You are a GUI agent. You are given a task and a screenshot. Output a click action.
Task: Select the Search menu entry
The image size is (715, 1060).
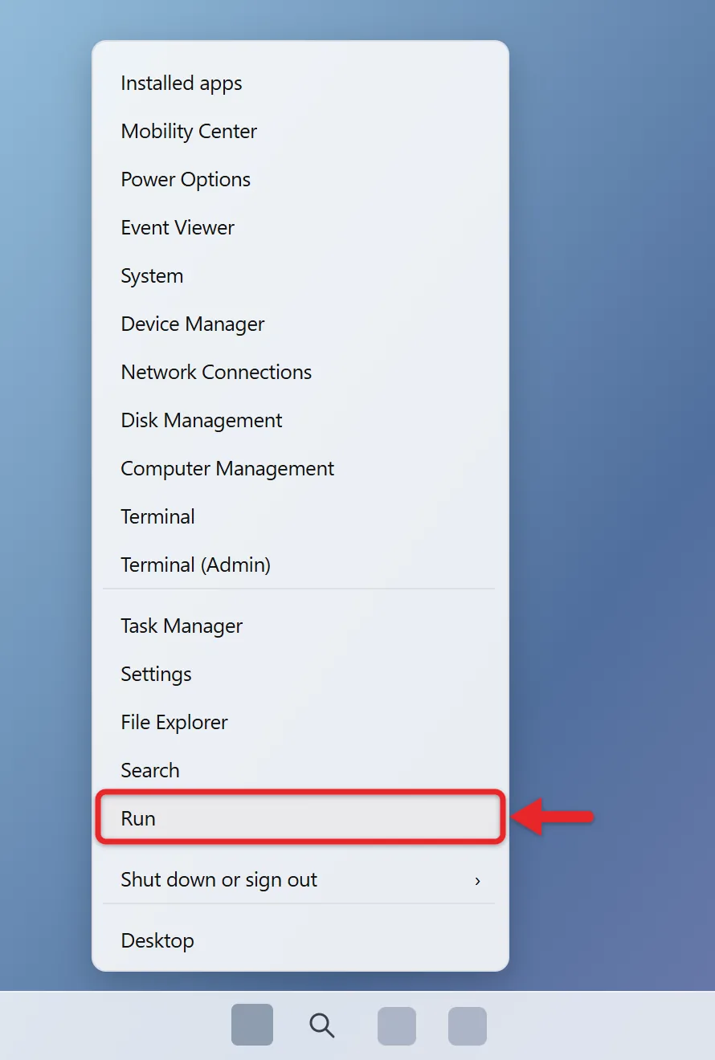300,771
